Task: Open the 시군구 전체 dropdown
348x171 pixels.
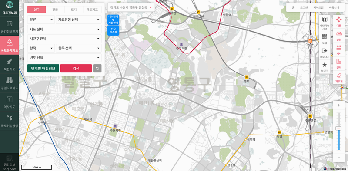Action: pyautogui.click(x=64, y=39)
